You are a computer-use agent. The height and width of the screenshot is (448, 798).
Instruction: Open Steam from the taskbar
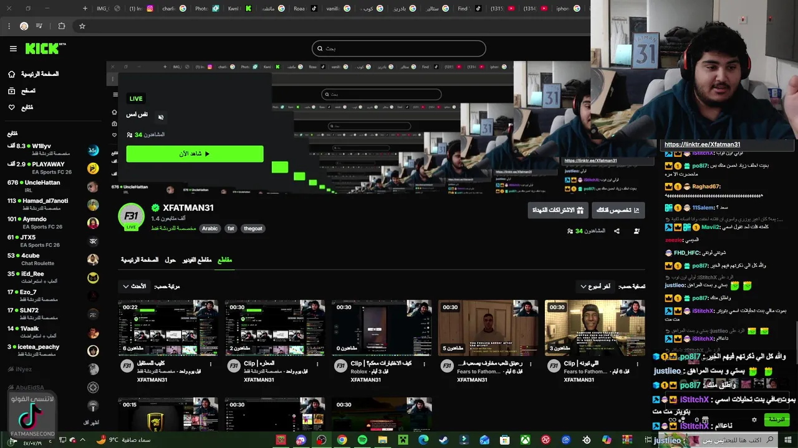point(443,440)
